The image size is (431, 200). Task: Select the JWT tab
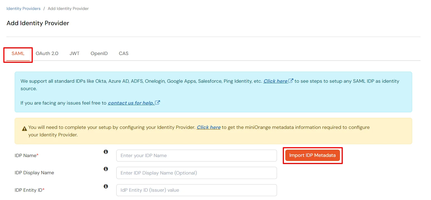[x=74, y=53]
